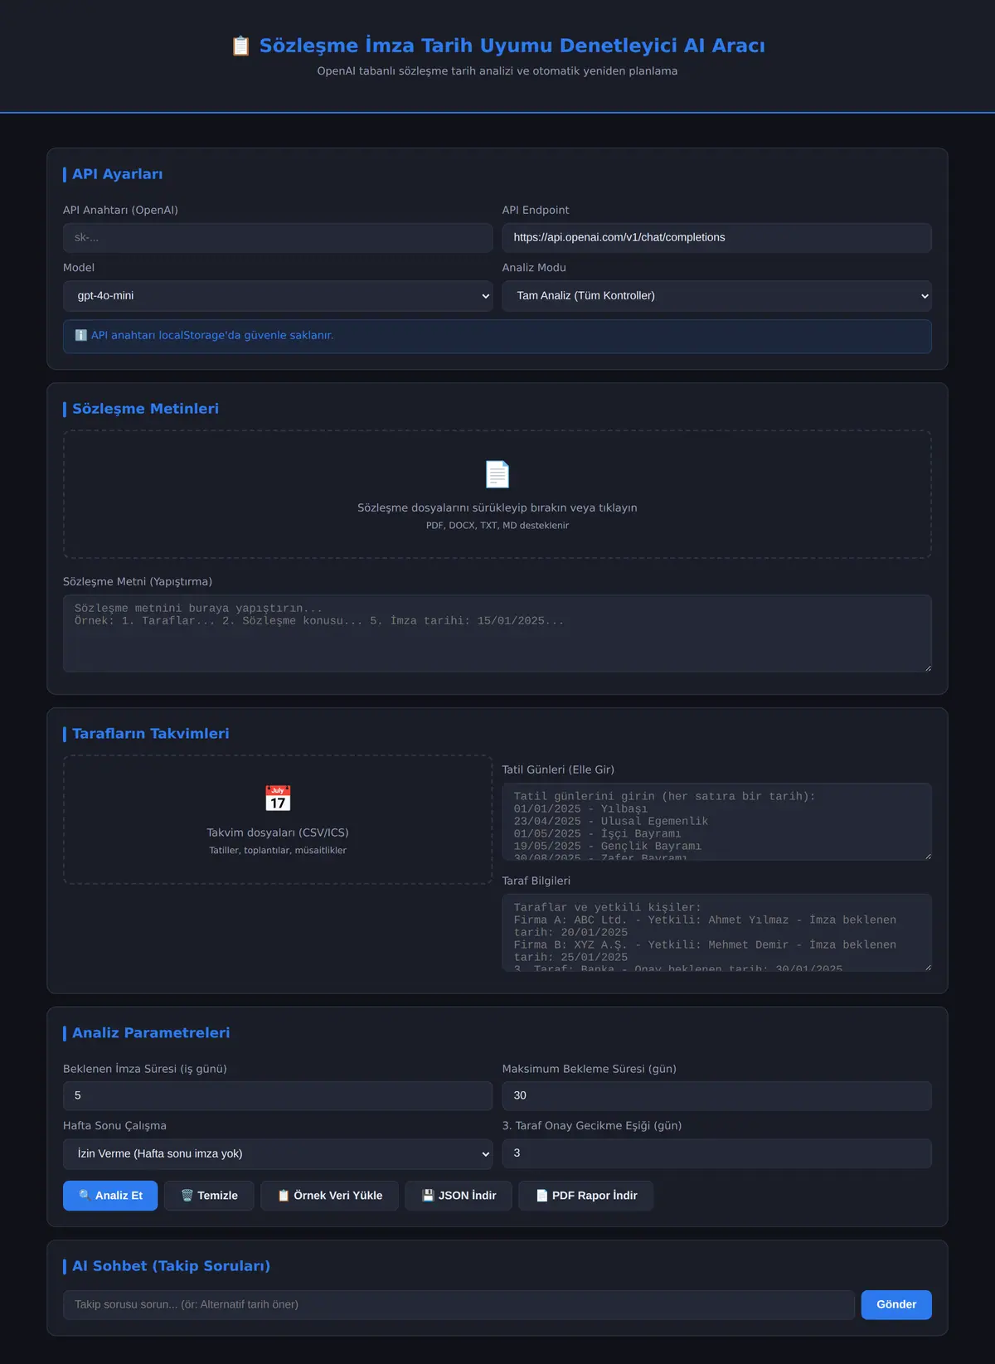
Task: Click the localStorage security notice text
Action: point(212,335)
